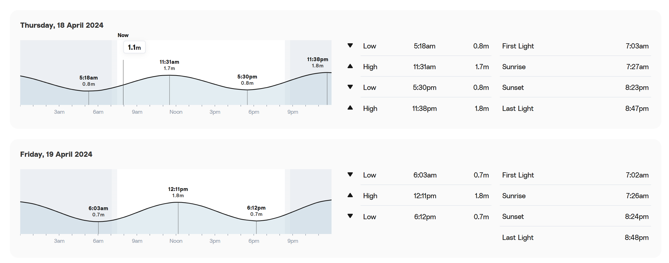This screenshot has width=669, height=263.
Task: Click the "Friday, 19 April 2024" heading
Action: coord(56,154)
